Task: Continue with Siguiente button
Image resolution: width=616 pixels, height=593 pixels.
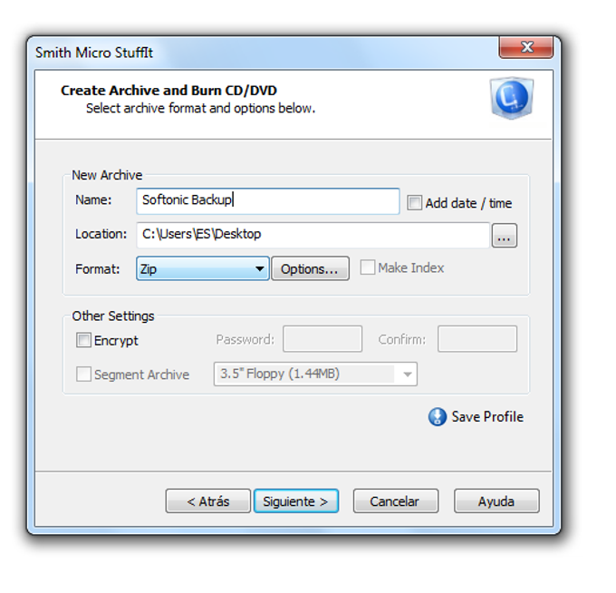Action: point(296,501)
